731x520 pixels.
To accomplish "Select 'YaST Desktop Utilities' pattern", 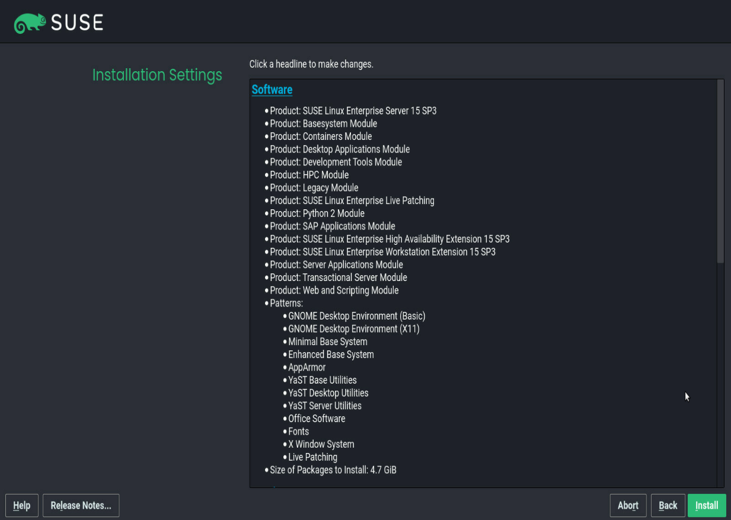I will click(328, 393).
